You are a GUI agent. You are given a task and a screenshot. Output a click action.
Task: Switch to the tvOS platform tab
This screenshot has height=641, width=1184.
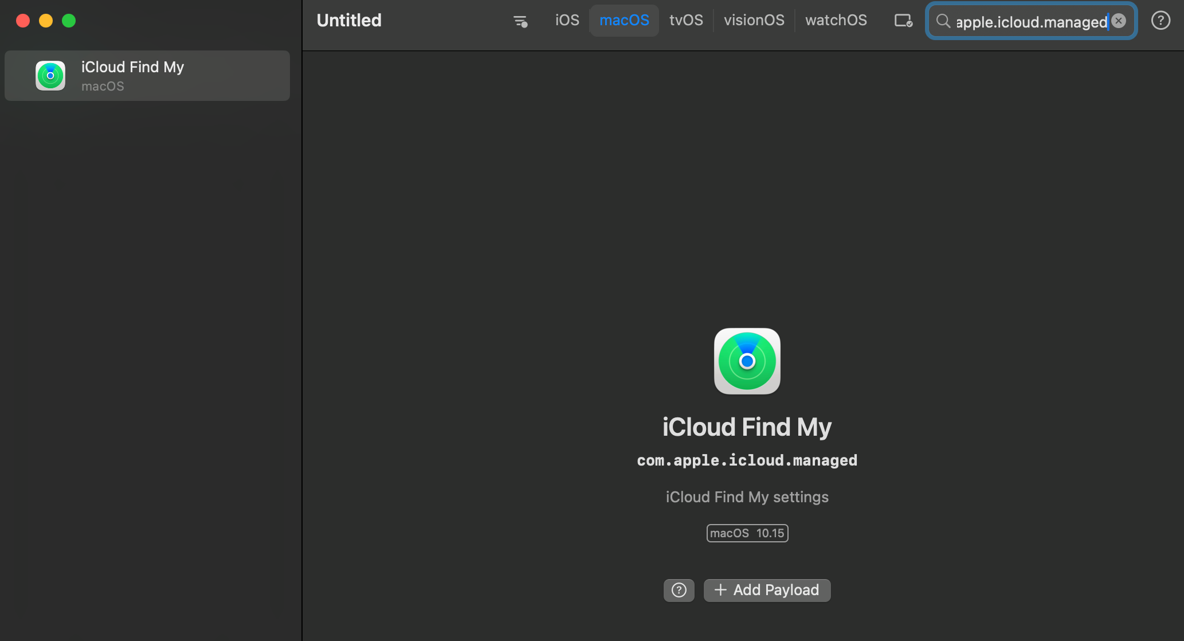coord(686,20)
